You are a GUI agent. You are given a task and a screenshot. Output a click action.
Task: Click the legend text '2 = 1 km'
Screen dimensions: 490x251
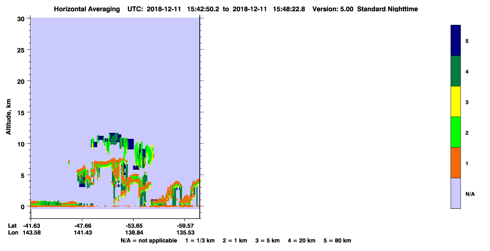coord(235,240)
